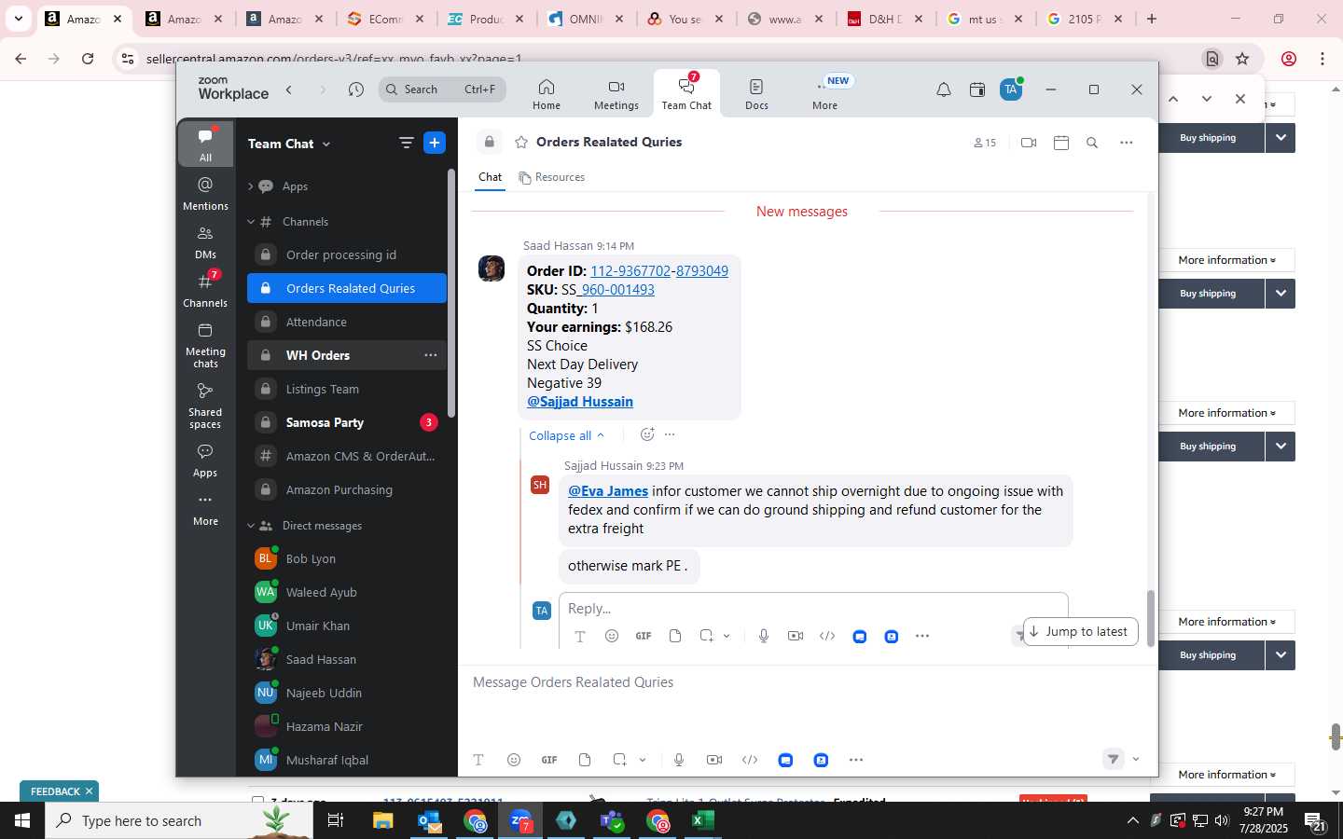Insert code snippet in reply toolbar
Image resolution: width=1343 pixels, height=839 pixels.
[x=827, y=636]
